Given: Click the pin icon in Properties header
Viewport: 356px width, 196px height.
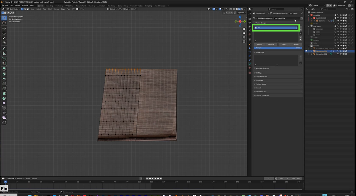Looking at the screenshot, I should tap(302, 13).
